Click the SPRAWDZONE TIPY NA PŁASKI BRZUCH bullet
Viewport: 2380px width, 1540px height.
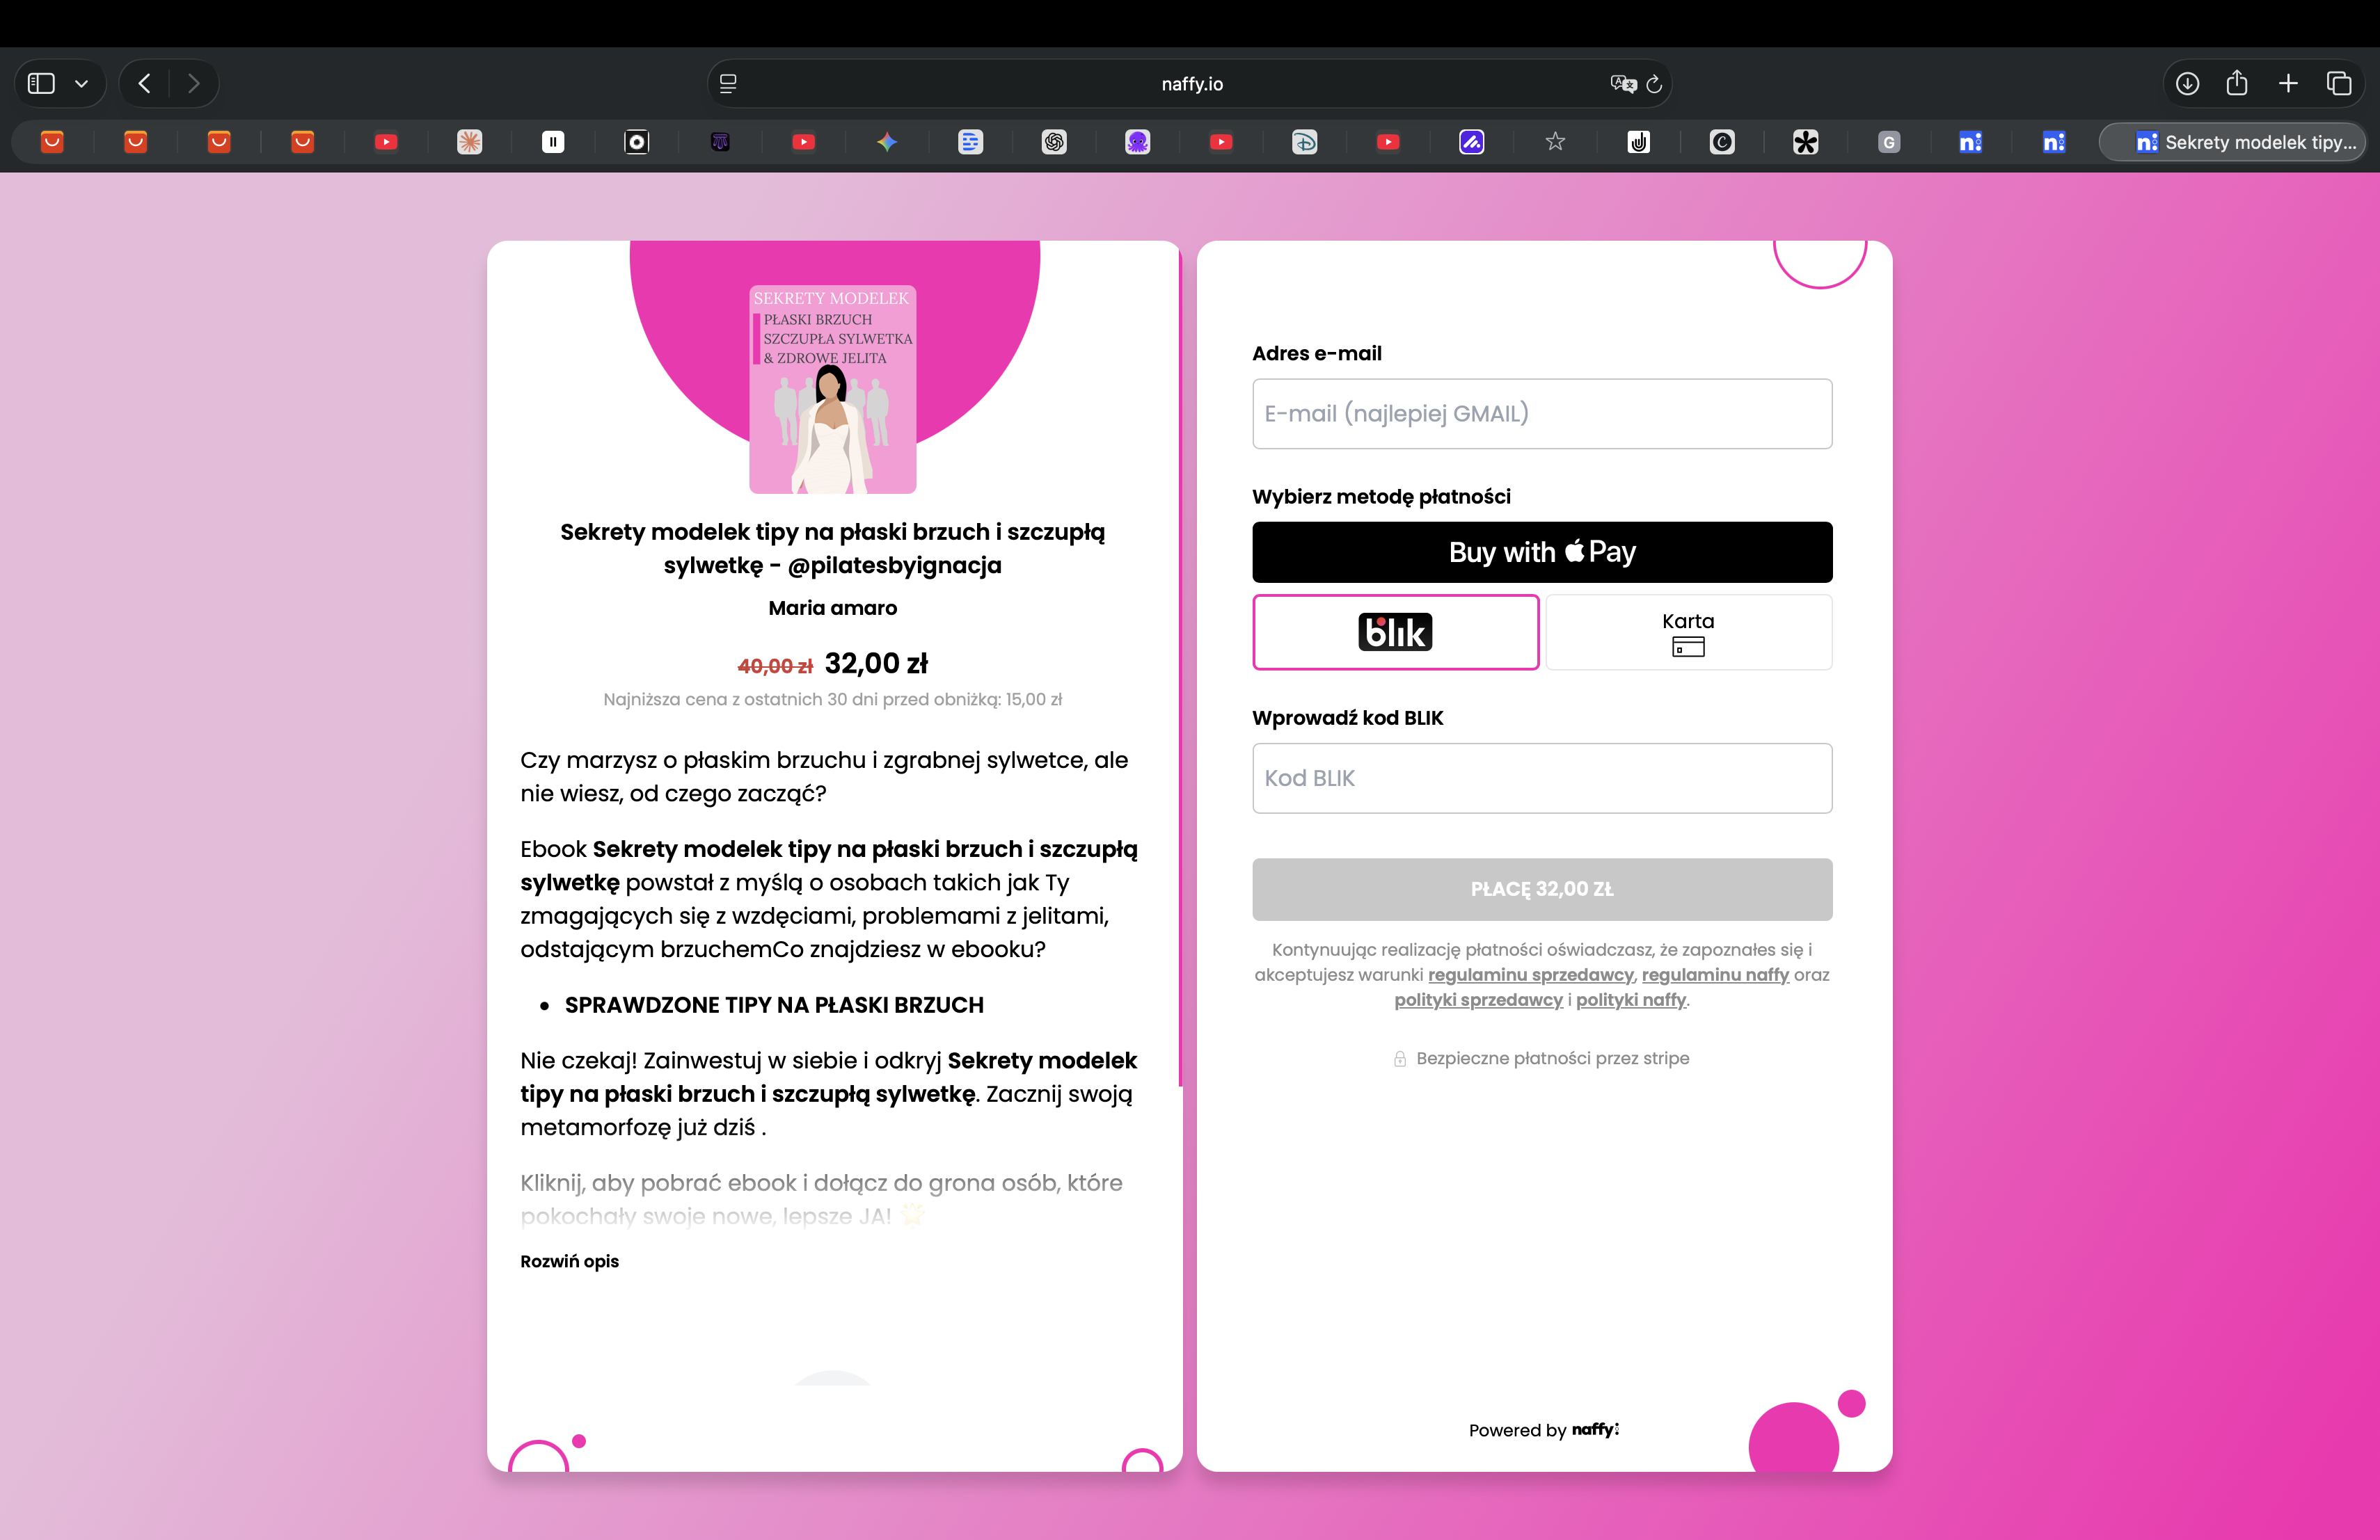[x=774, y=1005]
